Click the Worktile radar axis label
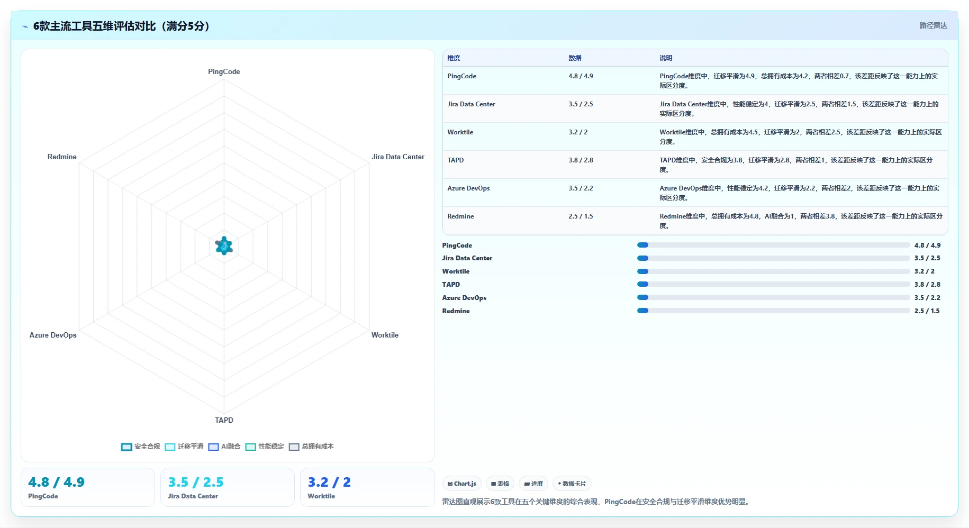The width and height of the screenshot is (969, 528). [385, 335]
